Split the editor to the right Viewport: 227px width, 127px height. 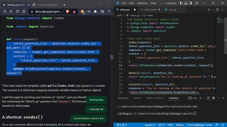click(x=217, y=10)
